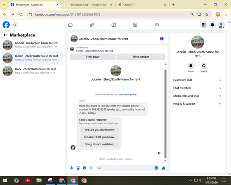This screenshot has height=185, width=231.
Task: Click the back arrow beside Marketplace
Action: [x=5, y=35]
